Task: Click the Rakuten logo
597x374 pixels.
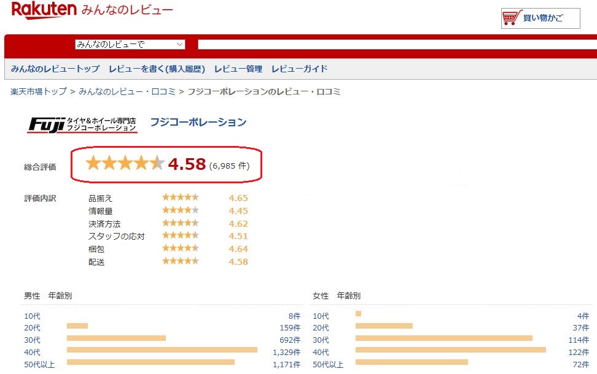Action: coord(44,9)
